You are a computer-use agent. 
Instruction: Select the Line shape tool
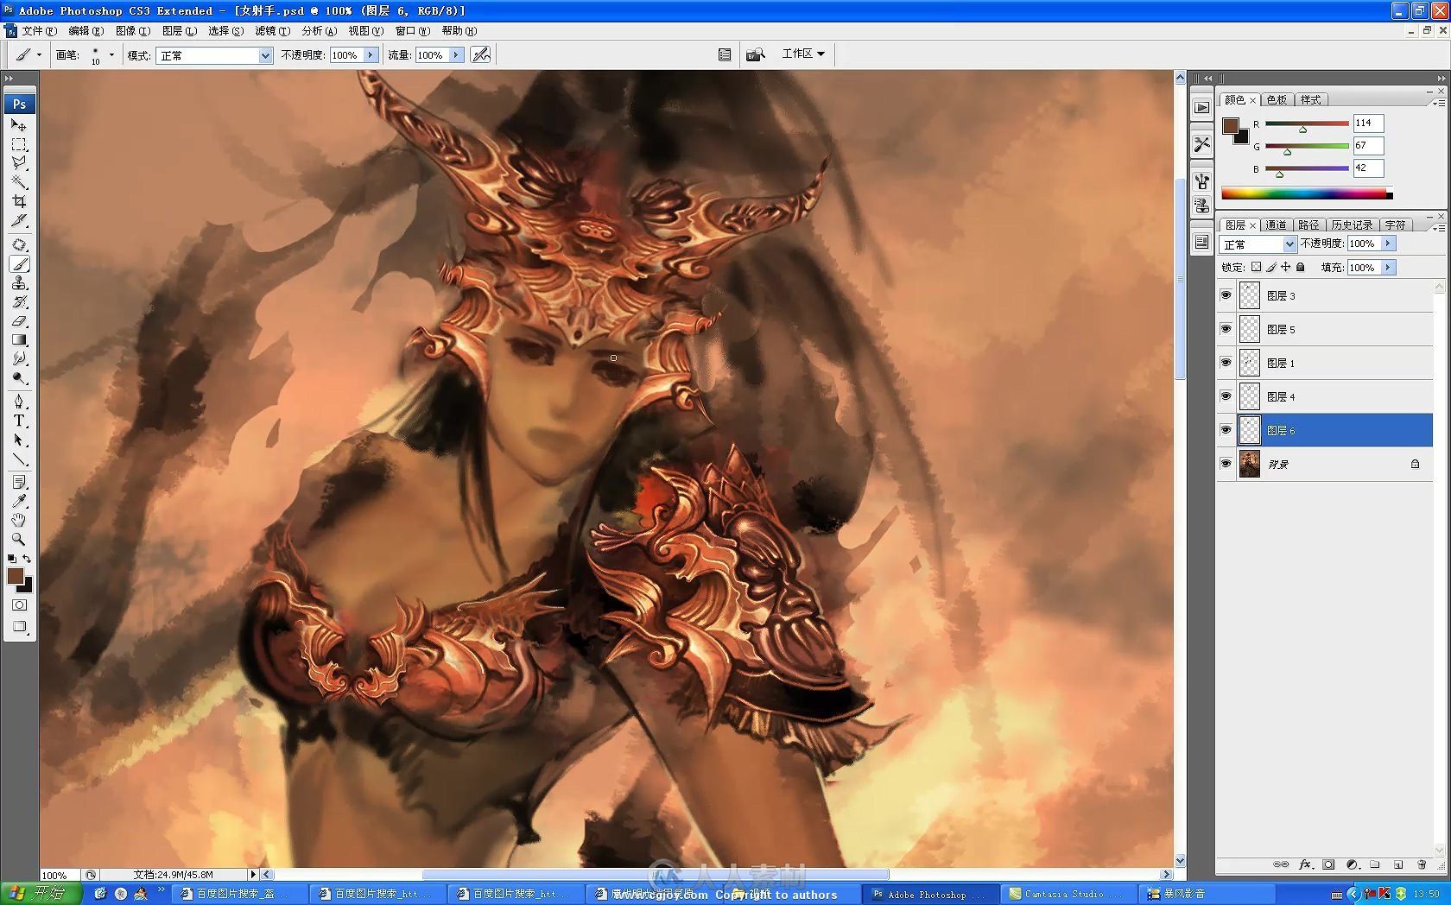pos(19,459)
